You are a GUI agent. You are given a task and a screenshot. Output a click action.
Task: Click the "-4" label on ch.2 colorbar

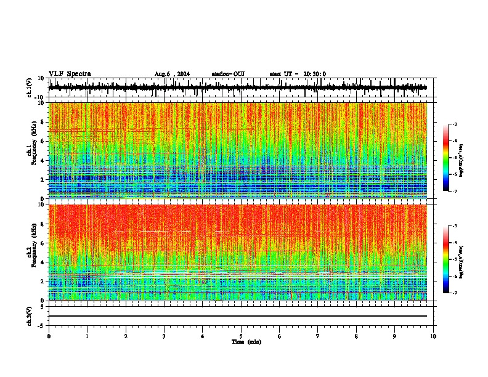[455, 243]
